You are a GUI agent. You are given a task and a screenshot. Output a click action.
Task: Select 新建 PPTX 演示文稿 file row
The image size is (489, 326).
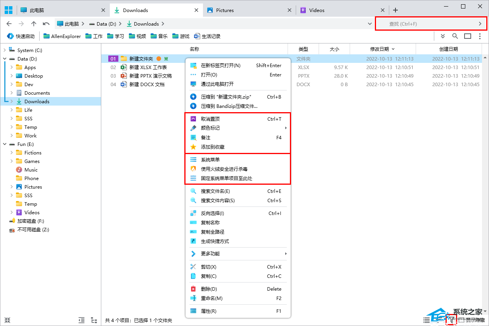(x=291, y=76)
